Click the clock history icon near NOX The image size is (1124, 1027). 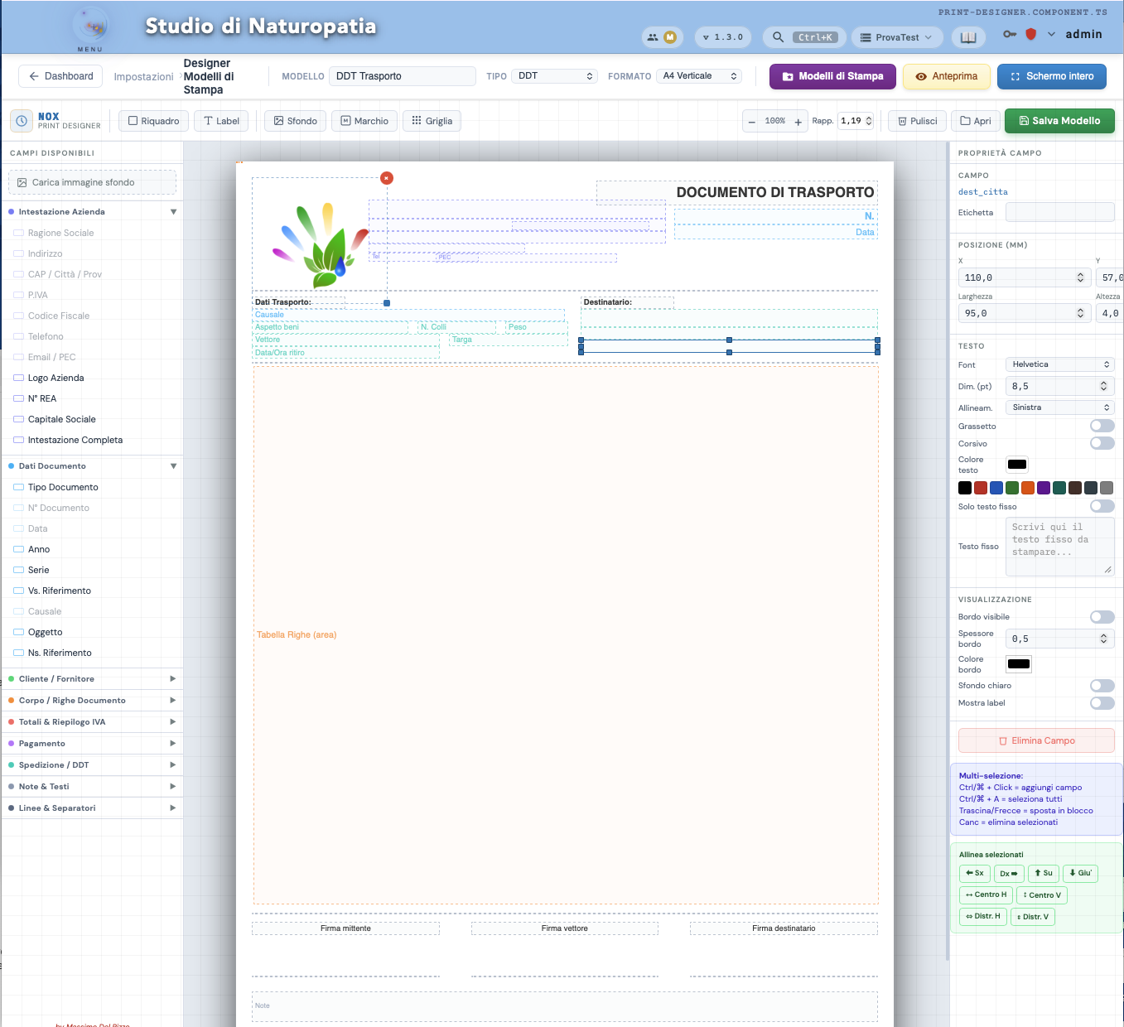(22, 121)
